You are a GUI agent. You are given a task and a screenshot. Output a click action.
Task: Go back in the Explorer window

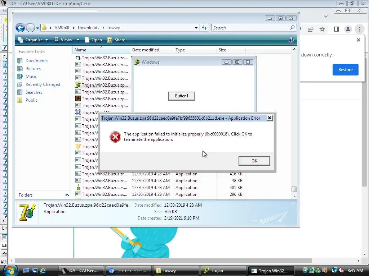(21, 28)
